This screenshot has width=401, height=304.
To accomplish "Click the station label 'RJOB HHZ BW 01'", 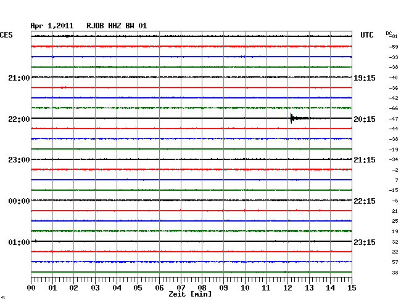I will pyautogui.click(x=117, y=26).
